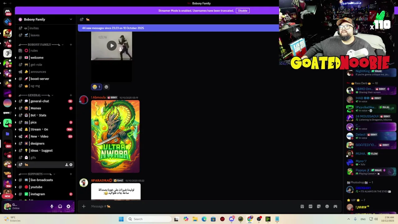The width and height of the screenshot is (398, 224).
Task: Open the og-mg channel
Action: [45, 86]
